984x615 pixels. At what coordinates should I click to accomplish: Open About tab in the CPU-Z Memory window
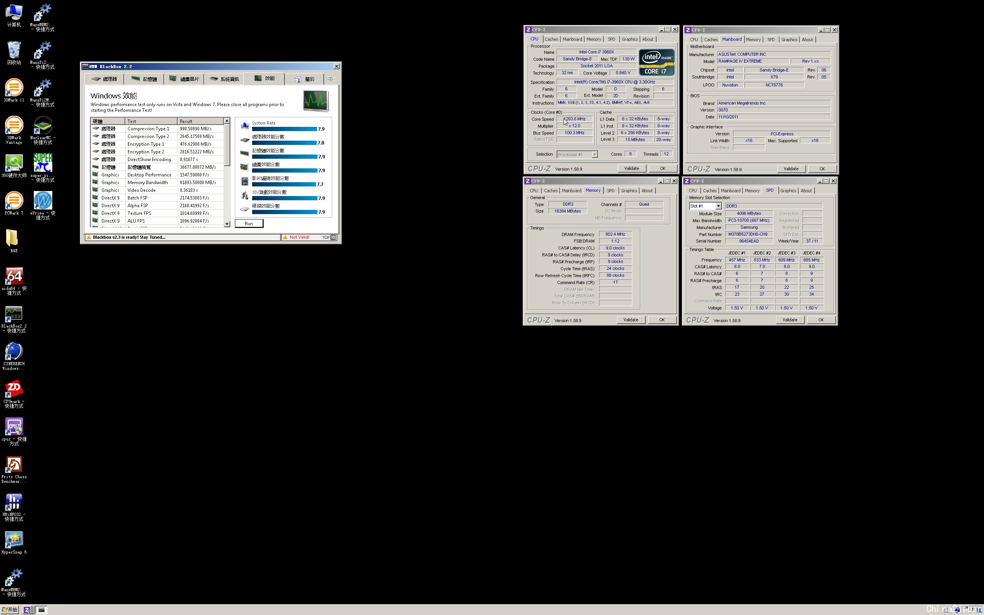coord(647,191)
